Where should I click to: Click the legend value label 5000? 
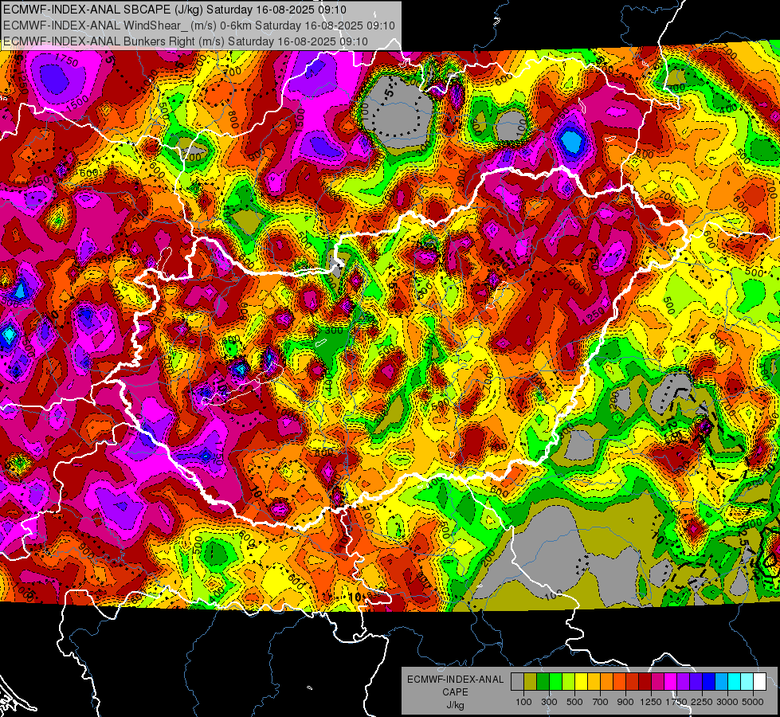pyautogui.click(x=753, y=702)
